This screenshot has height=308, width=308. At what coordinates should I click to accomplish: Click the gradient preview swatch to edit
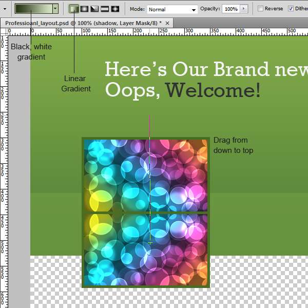tap(33, 9)
